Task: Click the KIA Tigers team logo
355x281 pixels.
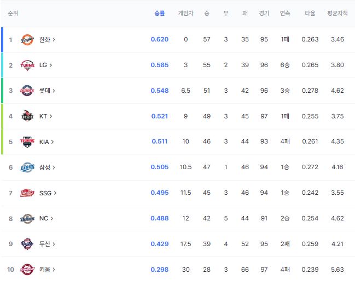Action: tap(27, 142)
